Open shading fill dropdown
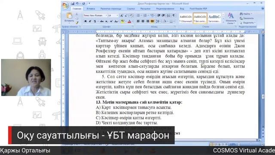 pos(165,21)
